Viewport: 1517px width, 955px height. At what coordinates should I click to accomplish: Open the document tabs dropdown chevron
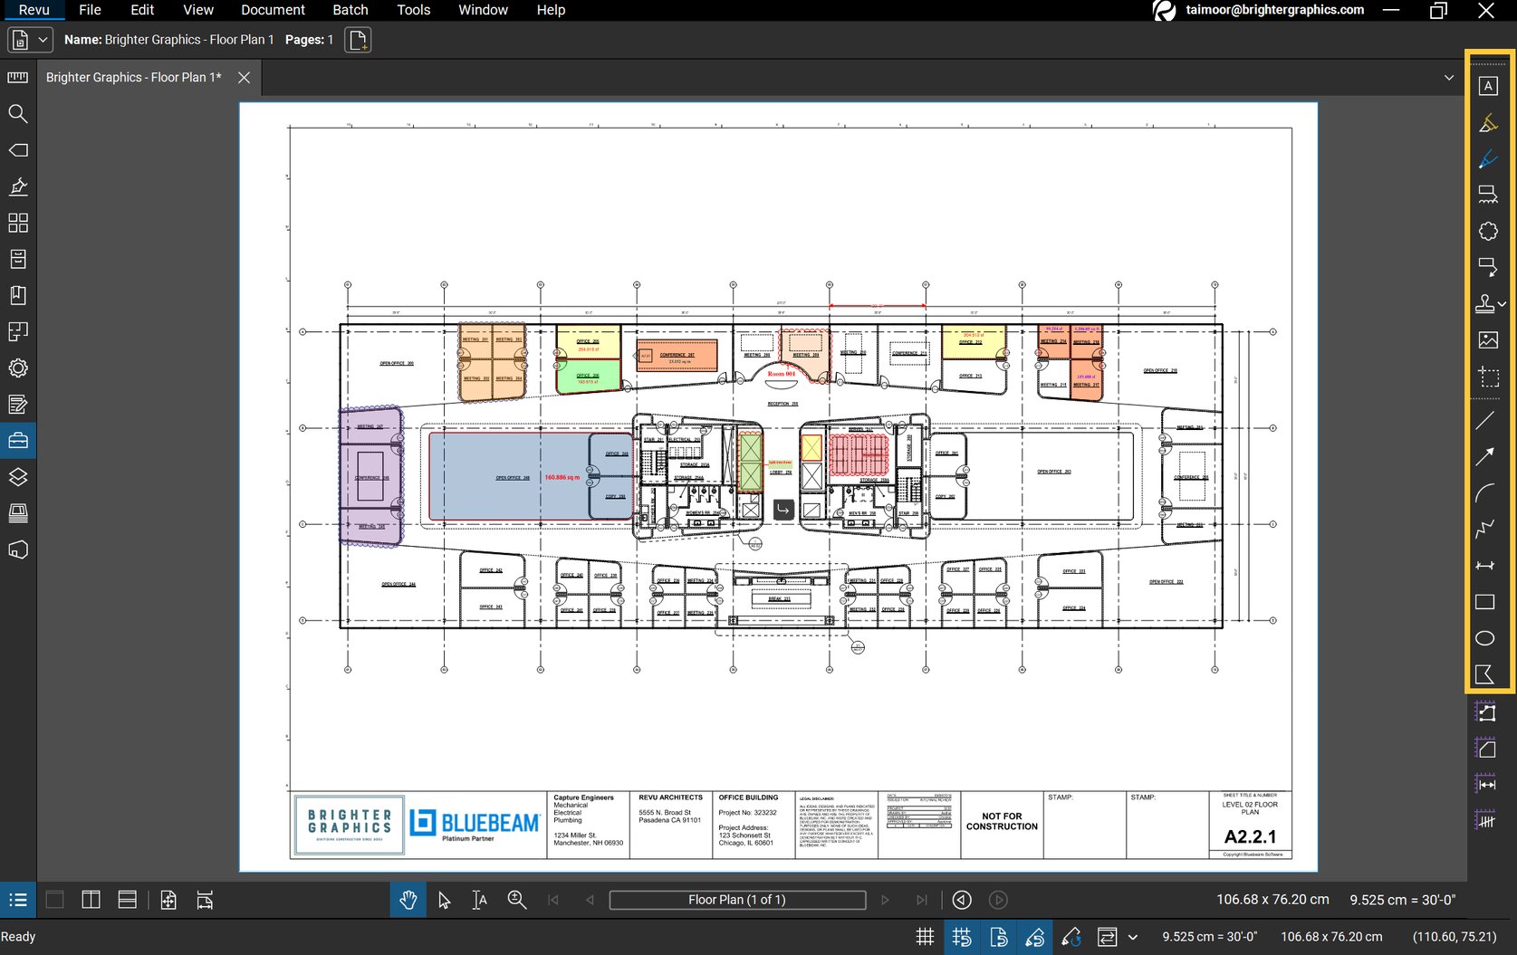pyautogui.click(x=1446, y=78)
